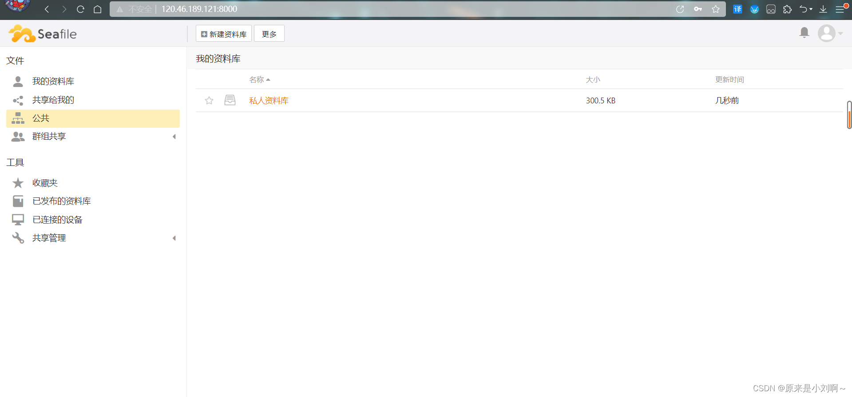Click wrench icon beside 共享管理
The height and width of the screenshot is (397, 852).
(18, 238)
